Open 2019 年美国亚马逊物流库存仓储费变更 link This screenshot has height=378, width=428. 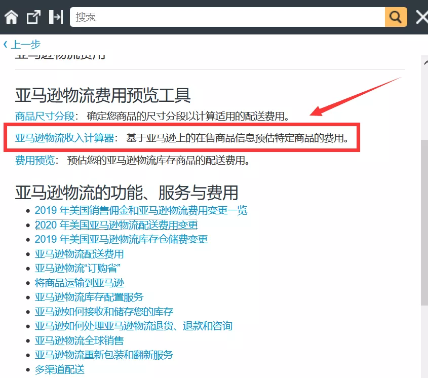(x=121, y=239)
